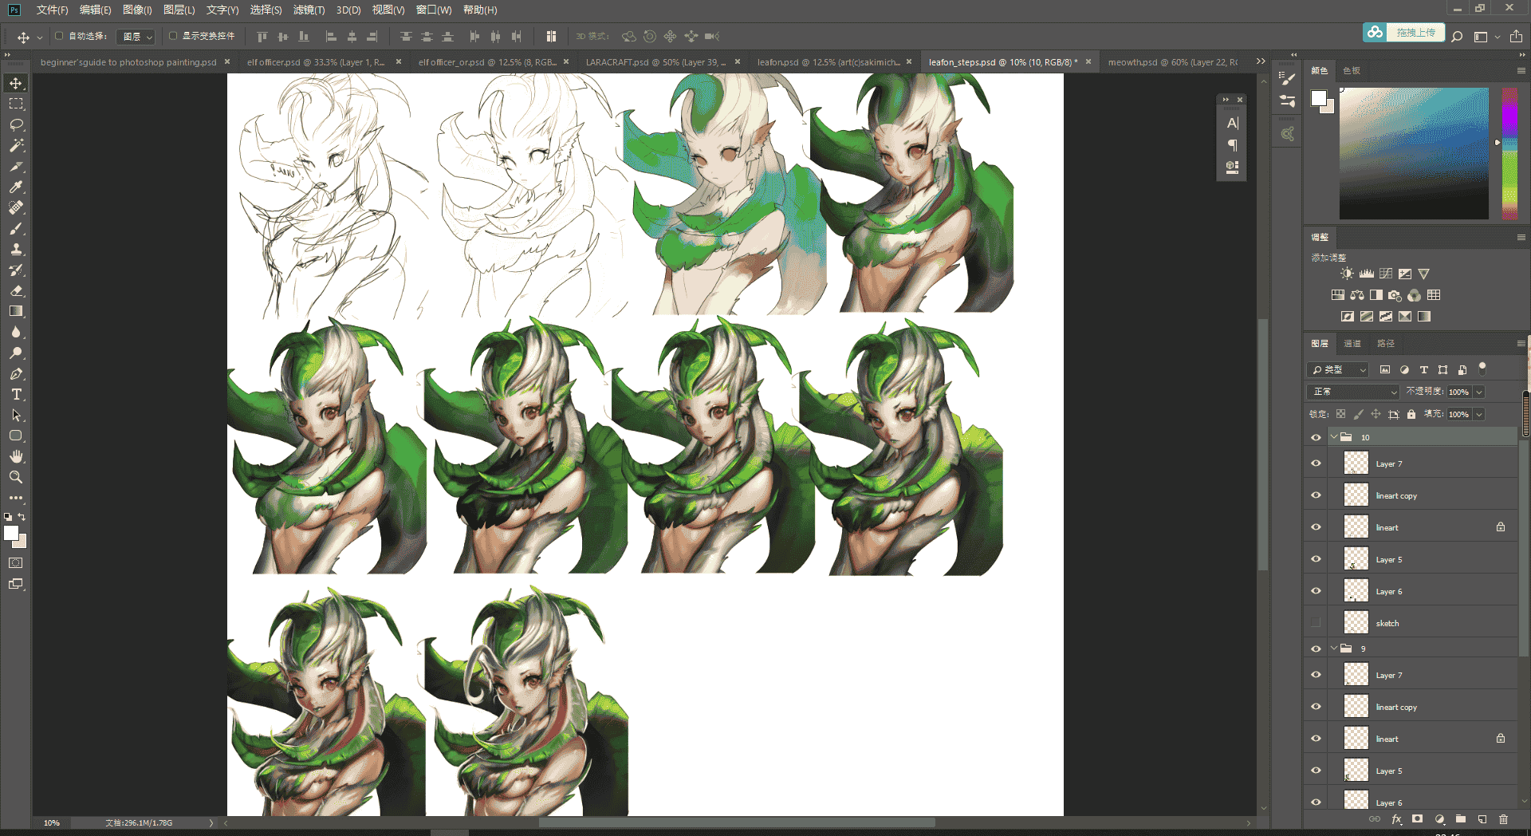Image resolution: width=1531 pixels, height=836 pixels.
Task: Open the 图层 auto-select dropdown
Action: pos(136,37)
